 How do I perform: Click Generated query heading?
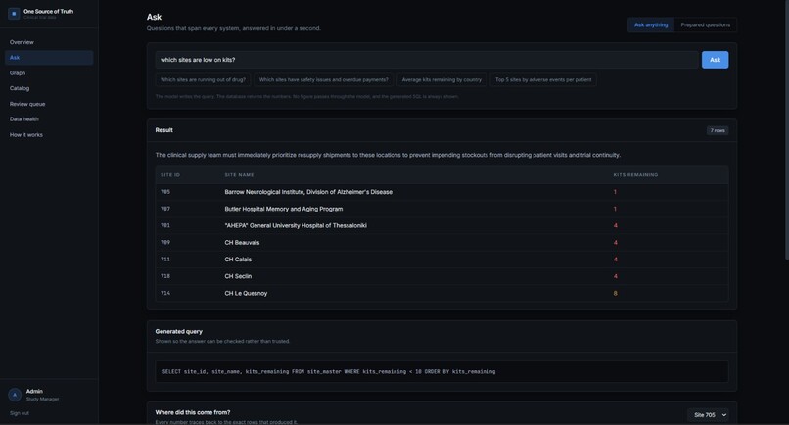pyautogui.click(x=178, y=331)
